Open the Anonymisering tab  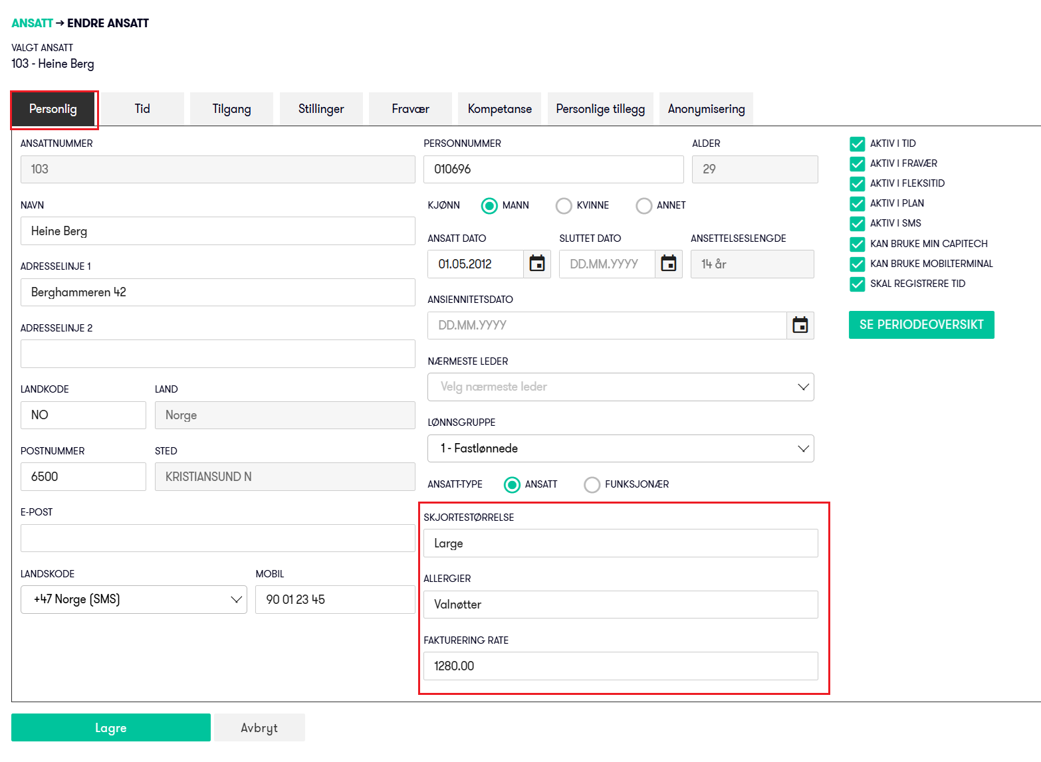pos(706,109)
